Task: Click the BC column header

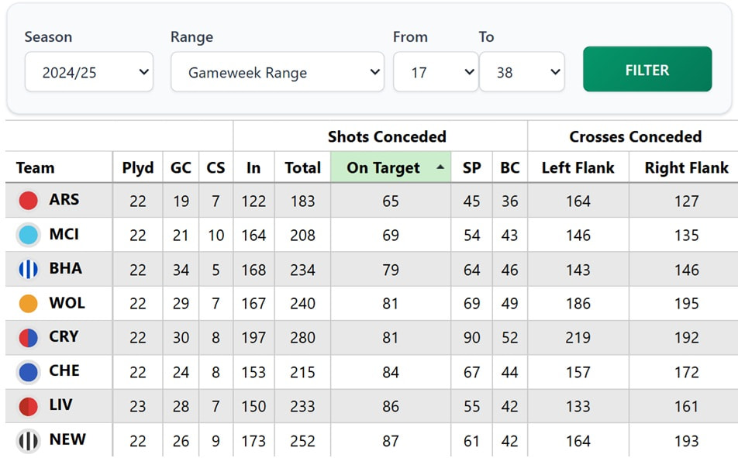Action: [x=509, y=167]
